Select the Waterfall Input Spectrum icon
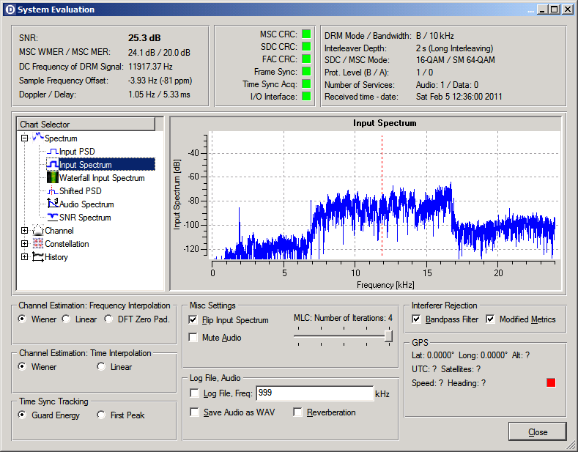 [x=52, y=178]
